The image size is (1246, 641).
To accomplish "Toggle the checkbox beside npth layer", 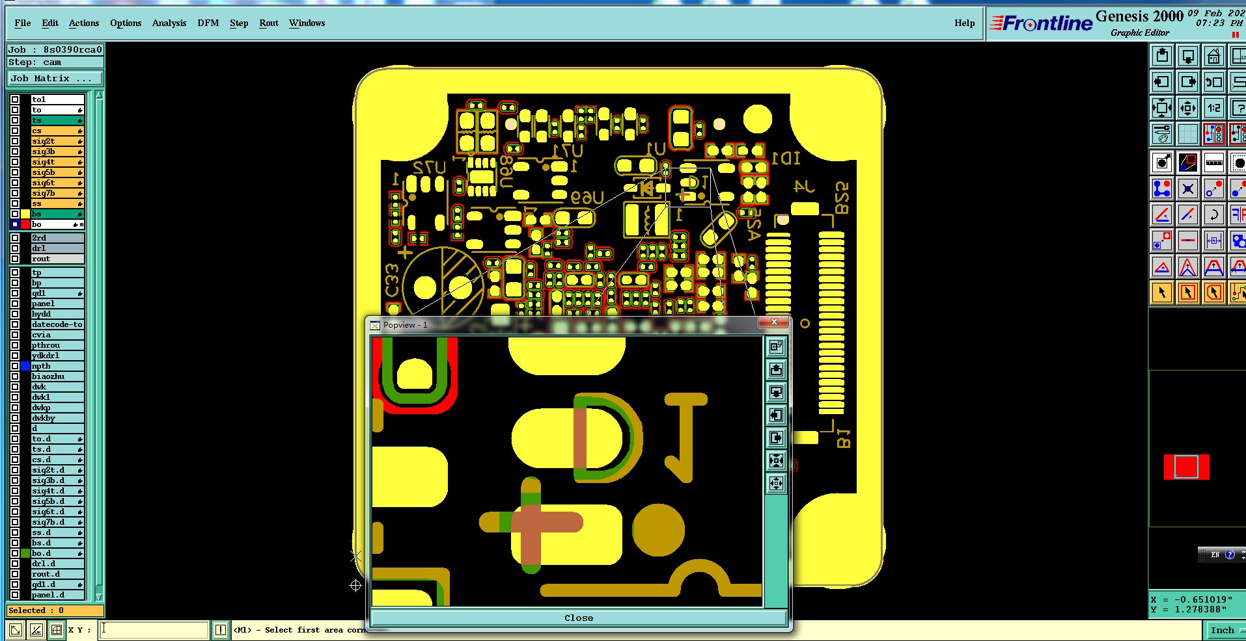I will click(x=15, y=366).
